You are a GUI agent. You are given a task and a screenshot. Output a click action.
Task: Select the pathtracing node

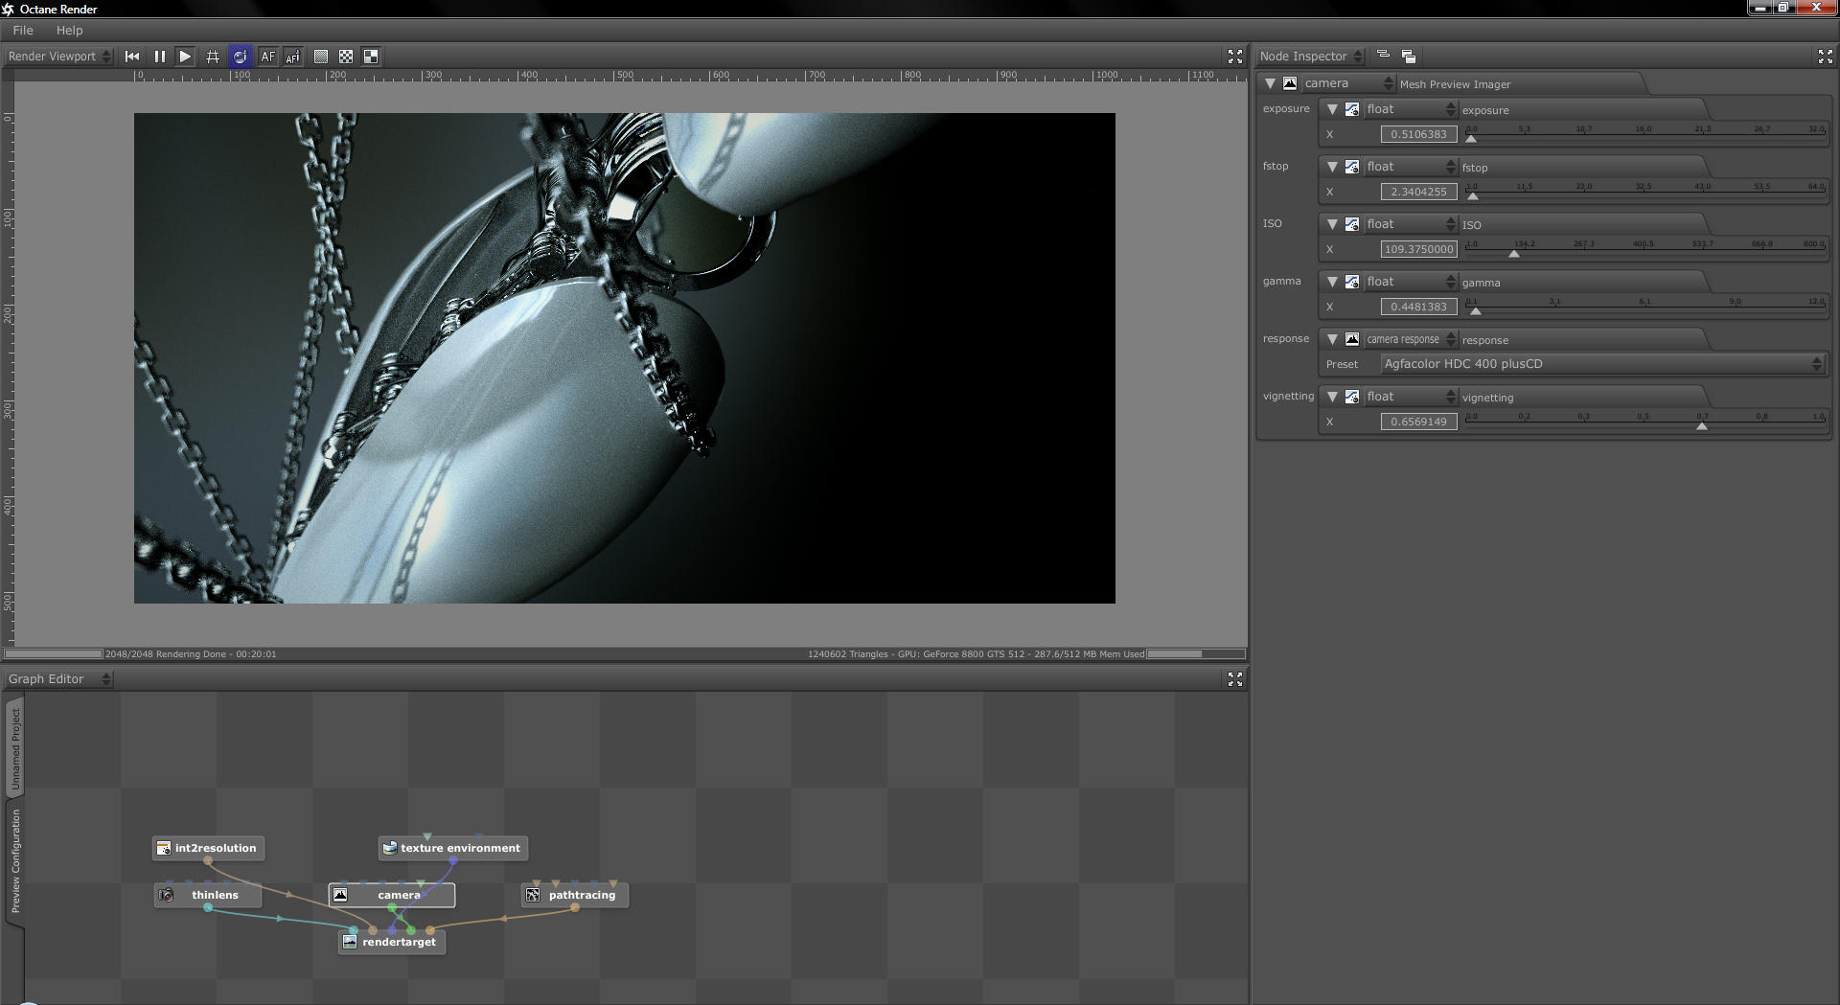pyautogui.click(x=575, y=895)
